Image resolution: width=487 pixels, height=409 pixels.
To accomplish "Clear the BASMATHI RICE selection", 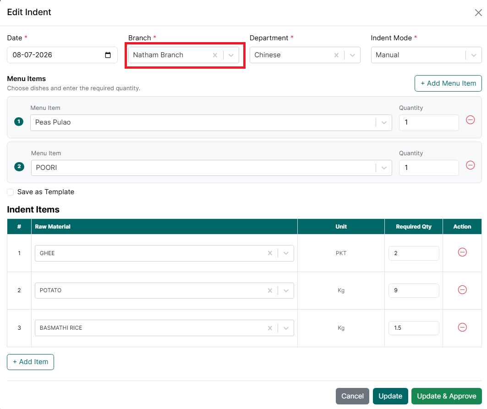I will [270, 328].
